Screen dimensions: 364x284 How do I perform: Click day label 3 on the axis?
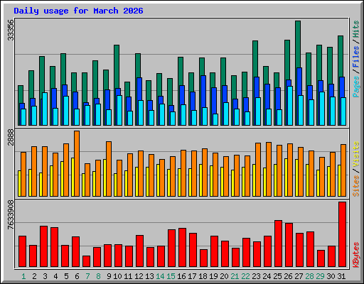(x=45, y=276)
